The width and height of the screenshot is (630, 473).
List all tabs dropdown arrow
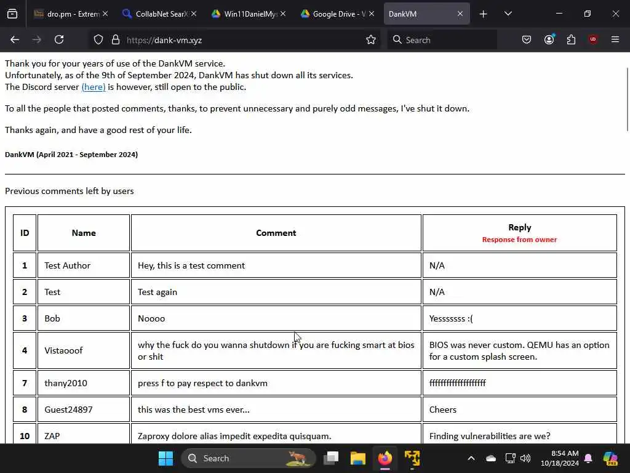click(x=508, y=14)
